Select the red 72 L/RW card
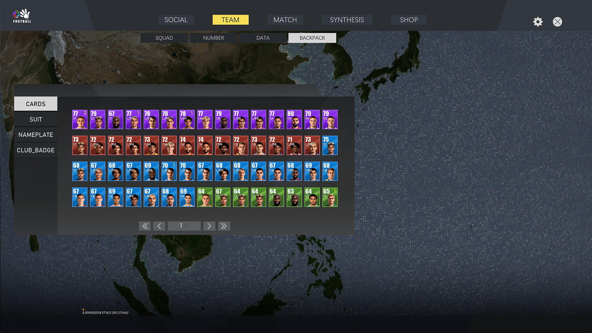Viewport: 592px width, 333px height. pyautogui.click(x=98, y=145)
